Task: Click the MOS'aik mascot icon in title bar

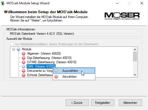Action: pyautogui.click(x=3, y=3)
